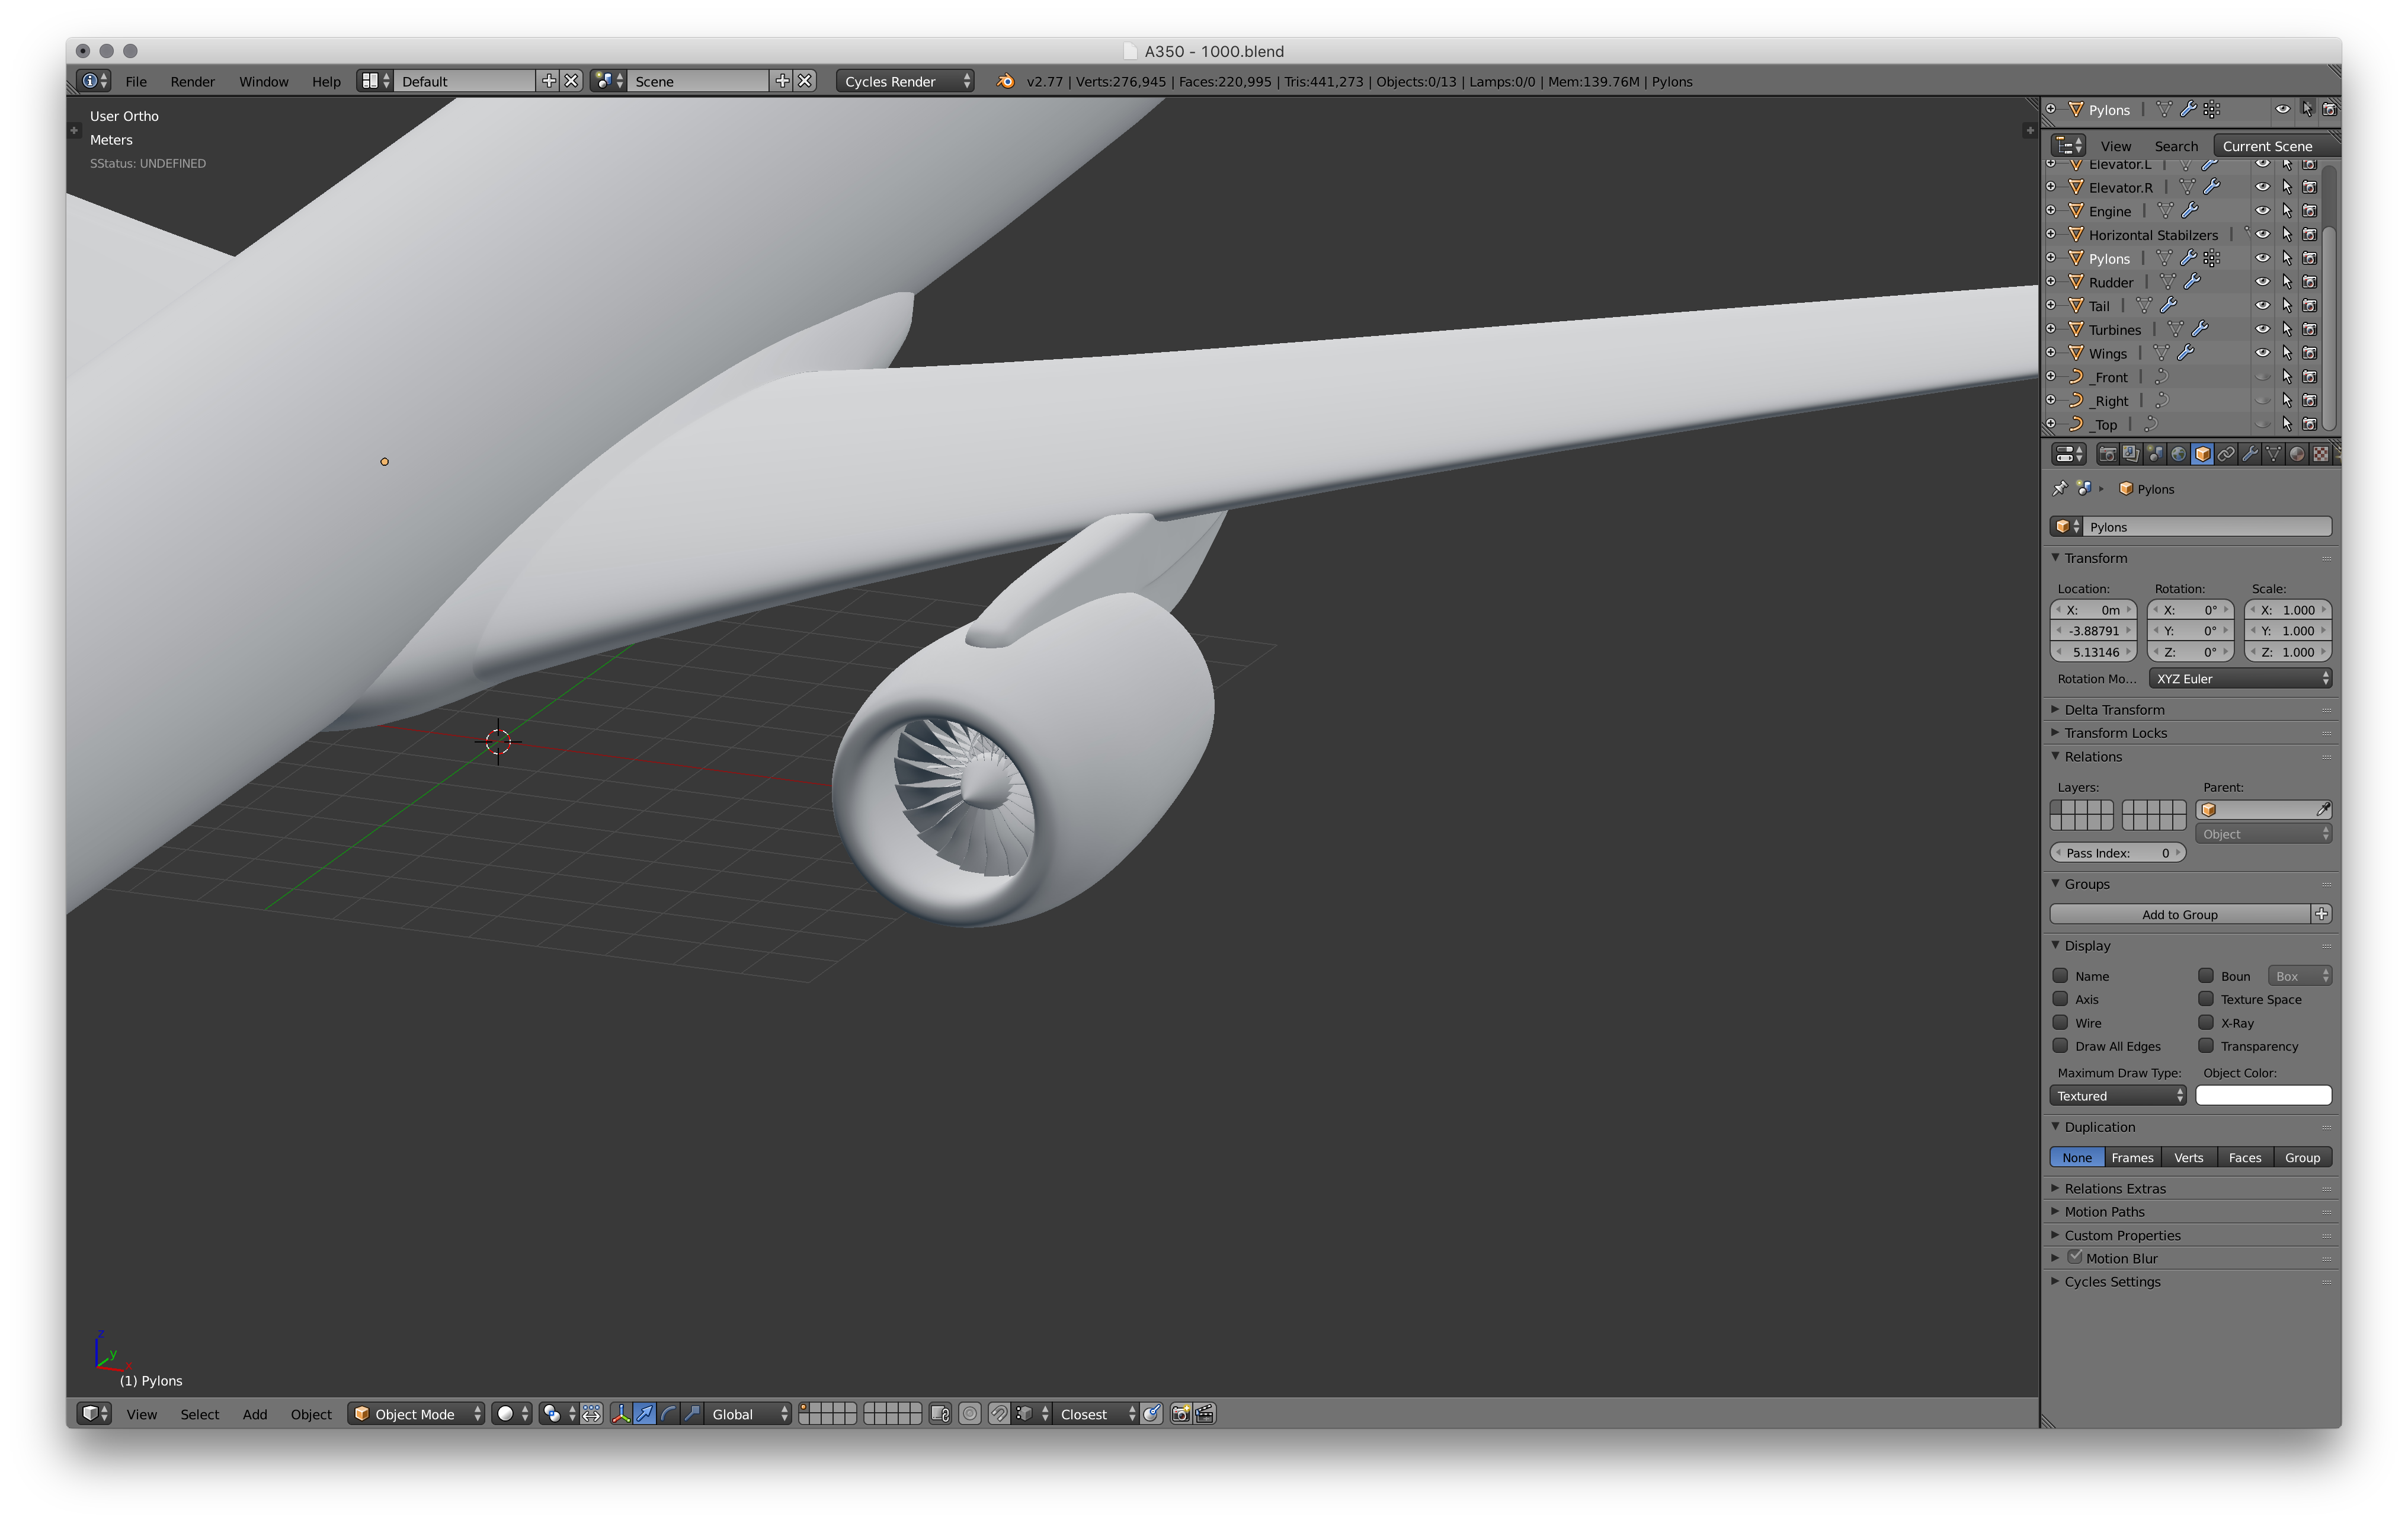This screenshot has height=1523, width=2408.
Task: Open the Render menu in the top bar
Action: click(x=192, y=81)
